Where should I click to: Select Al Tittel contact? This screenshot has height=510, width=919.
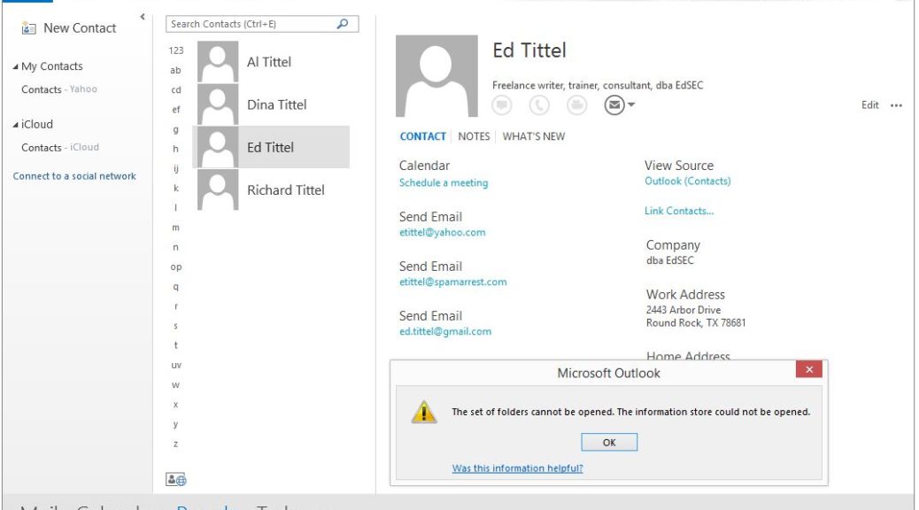273,62
